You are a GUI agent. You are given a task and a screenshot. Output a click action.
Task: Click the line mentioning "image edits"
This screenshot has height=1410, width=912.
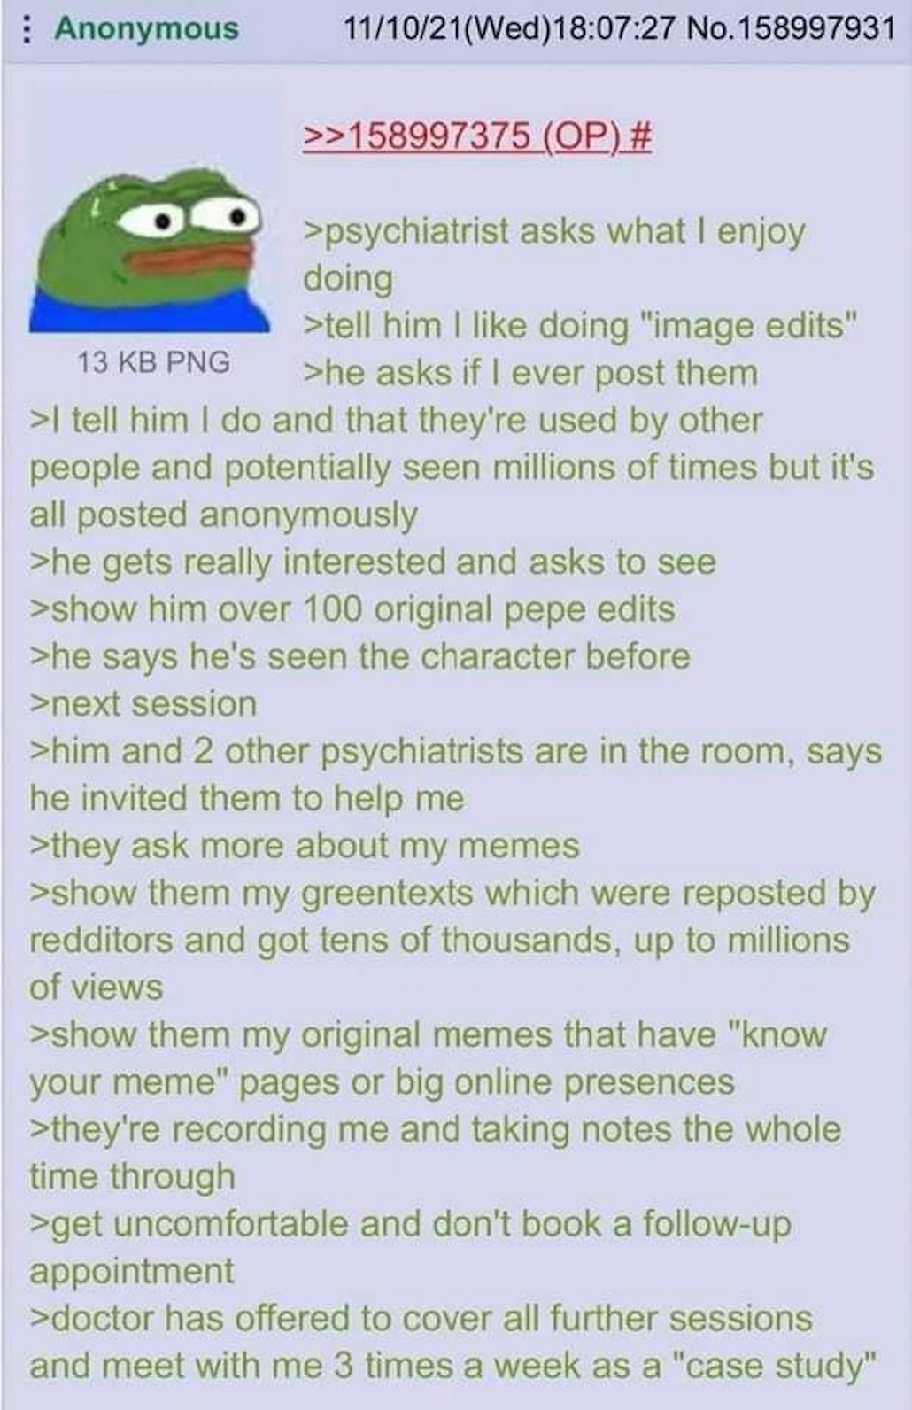(581, 325)
